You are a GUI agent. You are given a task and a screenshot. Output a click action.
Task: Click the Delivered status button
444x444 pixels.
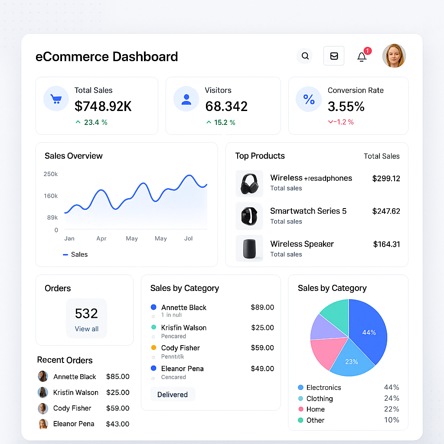(x=173, y=395)
